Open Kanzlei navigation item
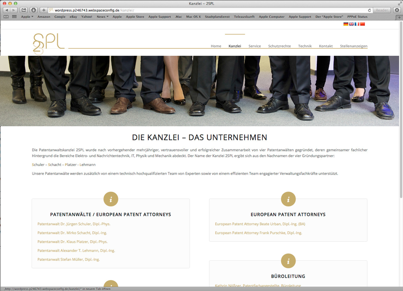 click(x=235, y=46)
